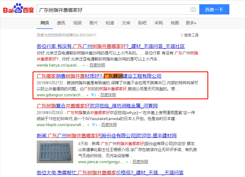Click the 百度一下 search button

(214, 10)
